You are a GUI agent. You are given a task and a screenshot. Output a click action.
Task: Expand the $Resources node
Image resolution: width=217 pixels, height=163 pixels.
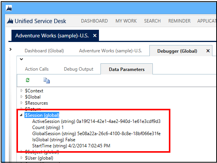21,103
